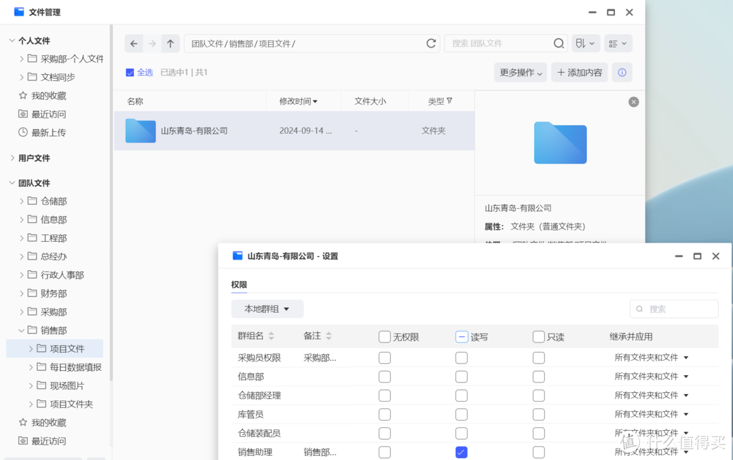Open the 山东青岛-有限公司 folder row
This screenshot has height=460, width=733.
[194, 130]
